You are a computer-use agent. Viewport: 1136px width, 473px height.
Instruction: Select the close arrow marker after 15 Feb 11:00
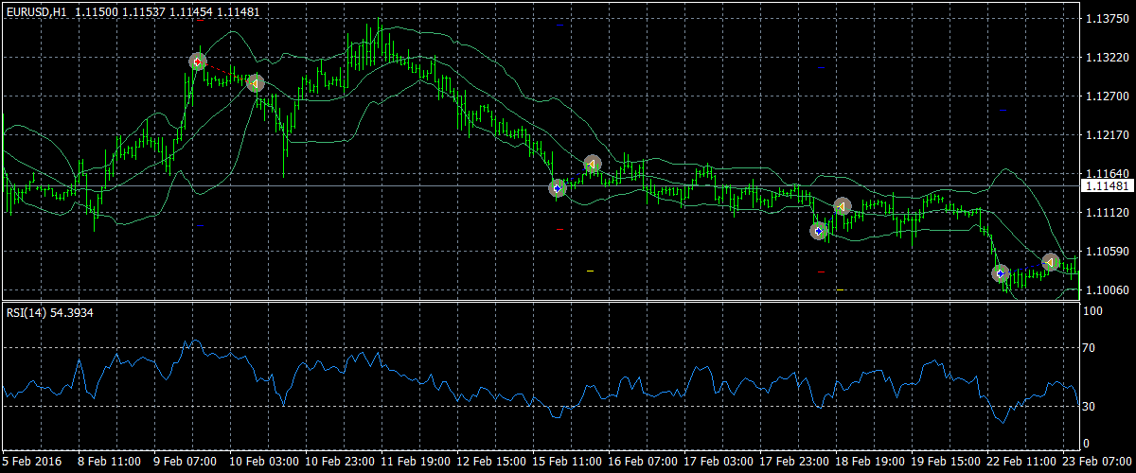[x=593, y=164]
